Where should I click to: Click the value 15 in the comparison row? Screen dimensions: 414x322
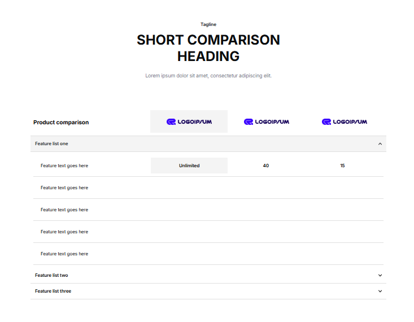343,166
